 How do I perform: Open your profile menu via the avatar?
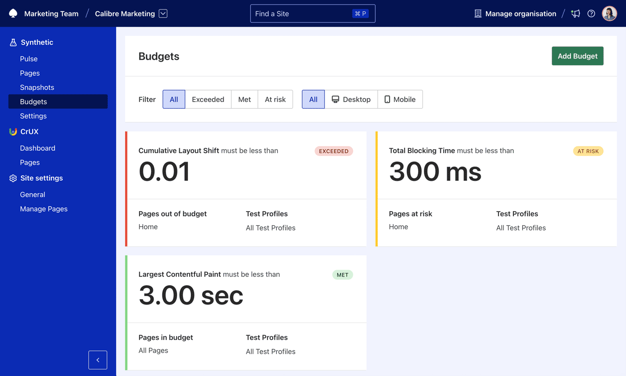(x=609, y=13)
